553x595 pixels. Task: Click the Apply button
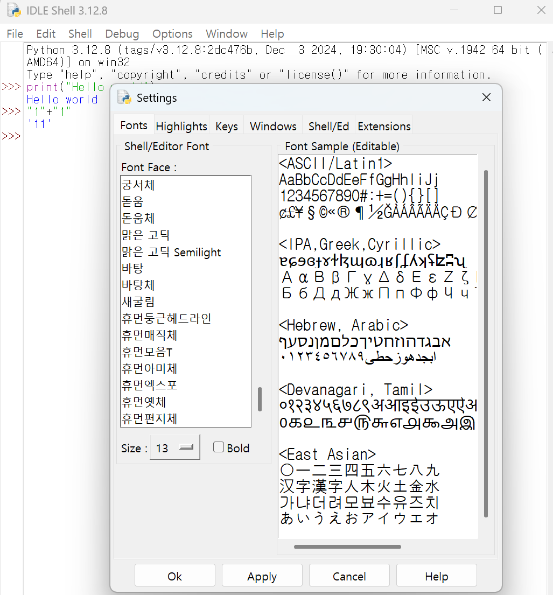pyautogui.click(x=262, y=576)
